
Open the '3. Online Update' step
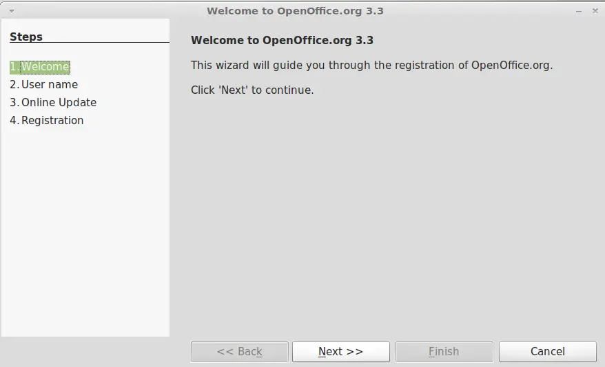[x=53, y=102]
